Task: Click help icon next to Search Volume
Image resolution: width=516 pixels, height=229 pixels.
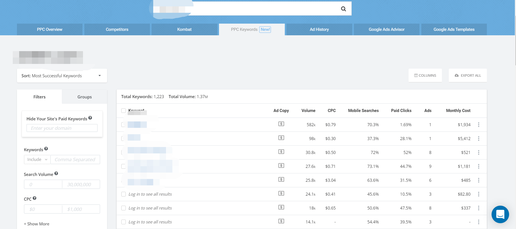Action: (56, 173)
